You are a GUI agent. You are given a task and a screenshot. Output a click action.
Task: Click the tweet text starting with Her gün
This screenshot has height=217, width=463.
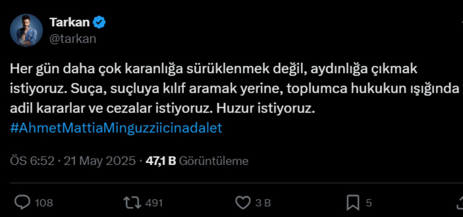click(235, 89)
